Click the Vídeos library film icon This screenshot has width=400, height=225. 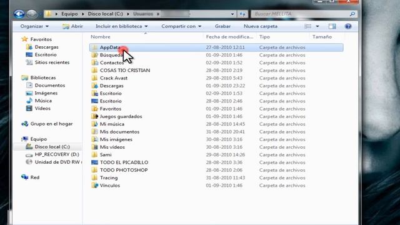coord(29,108)
